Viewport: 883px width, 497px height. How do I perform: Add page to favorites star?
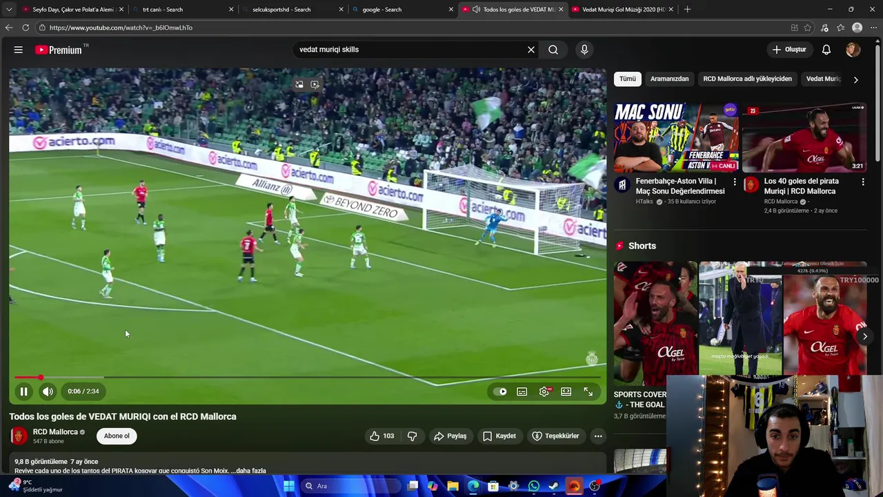(x=808, y=28)
